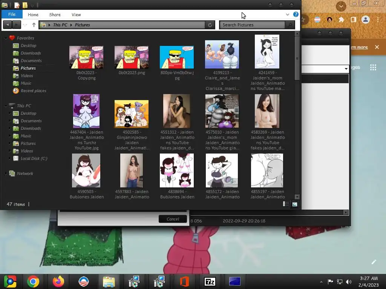Open the File tab in Explorer
The image size is (386, 289).
click(12, 14)
